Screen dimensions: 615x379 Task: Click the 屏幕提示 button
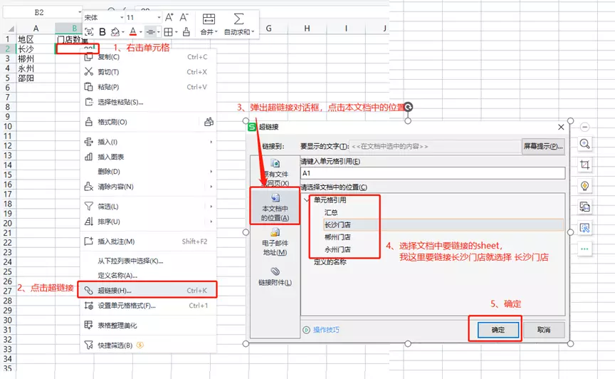click(x=543, y=146)
